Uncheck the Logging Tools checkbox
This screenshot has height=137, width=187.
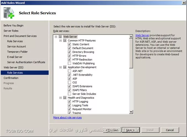(70, 105)
